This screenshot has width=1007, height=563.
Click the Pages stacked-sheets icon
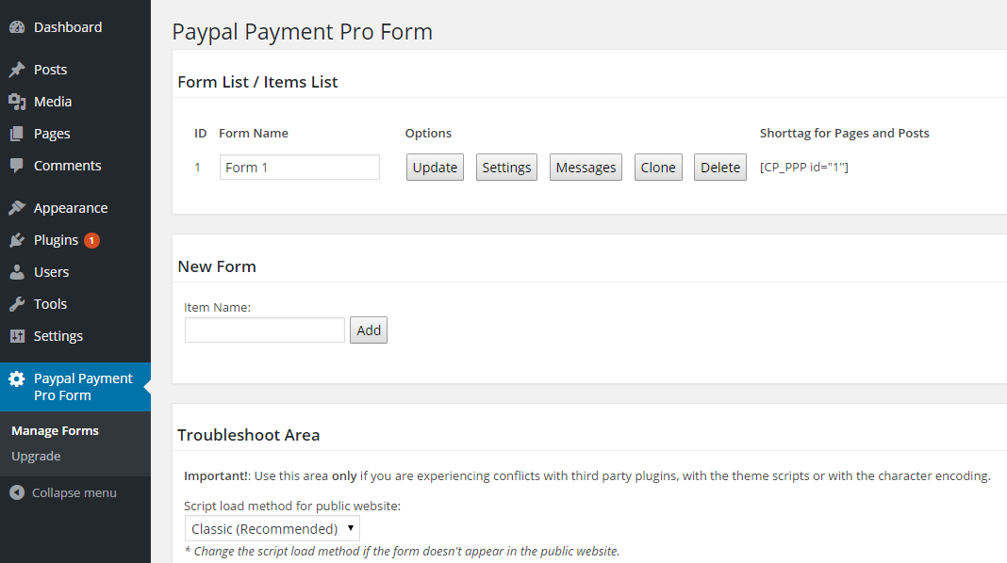(x=17, y=134)
